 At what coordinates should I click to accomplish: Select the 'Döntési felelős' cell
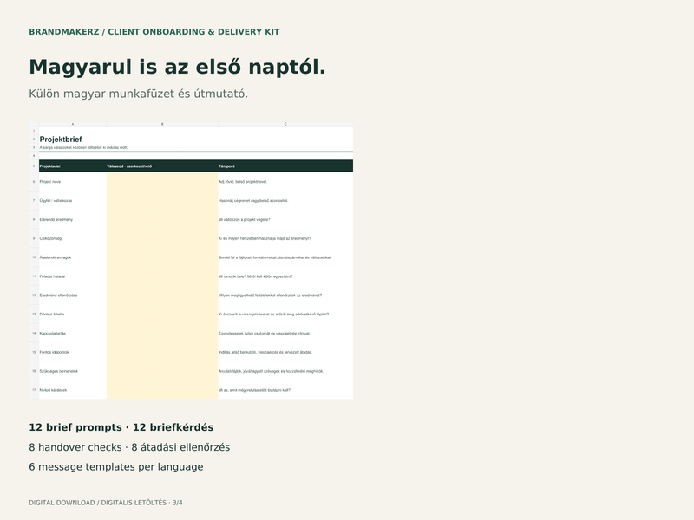pos(73,315)
